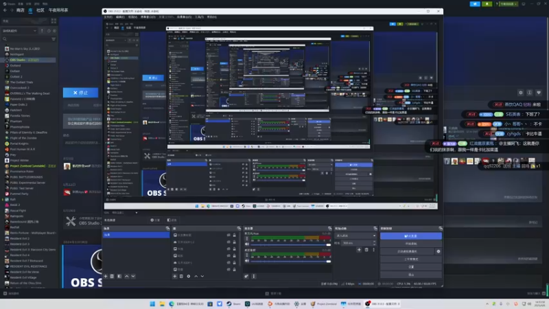The height and width of the screenshot is (309, 549).
Task: Toggle visibility eye of the bottom source row
Action: coord(229,269)
